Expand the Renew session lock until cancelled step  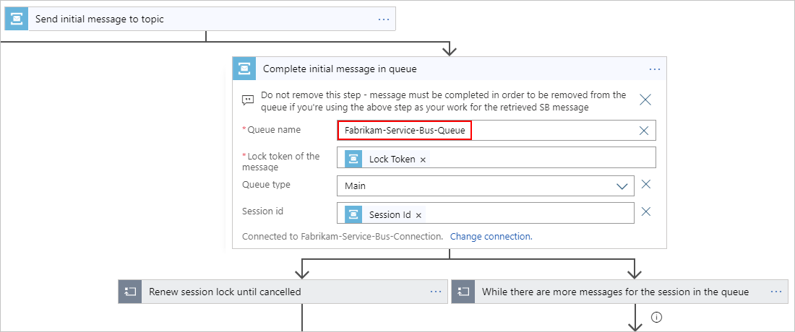[x=282, y=292]
